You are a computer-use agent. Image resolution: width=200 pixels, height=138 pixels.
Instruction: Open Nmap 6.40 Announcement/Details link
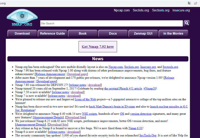pyautogui.click(x=48, y=117)
